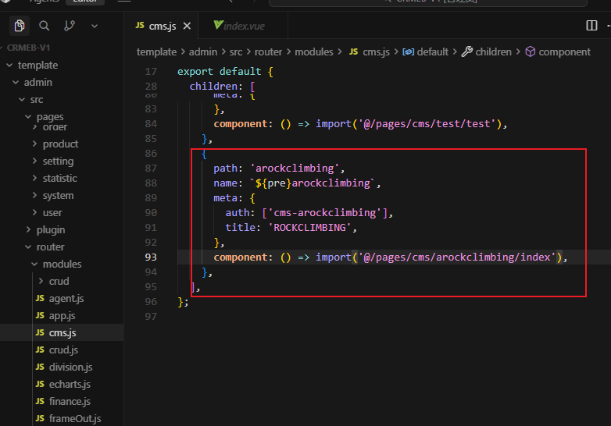The width and height of the screenshot is (611, 426).
Task: Collapse the router folder
Action: point(50,247)
